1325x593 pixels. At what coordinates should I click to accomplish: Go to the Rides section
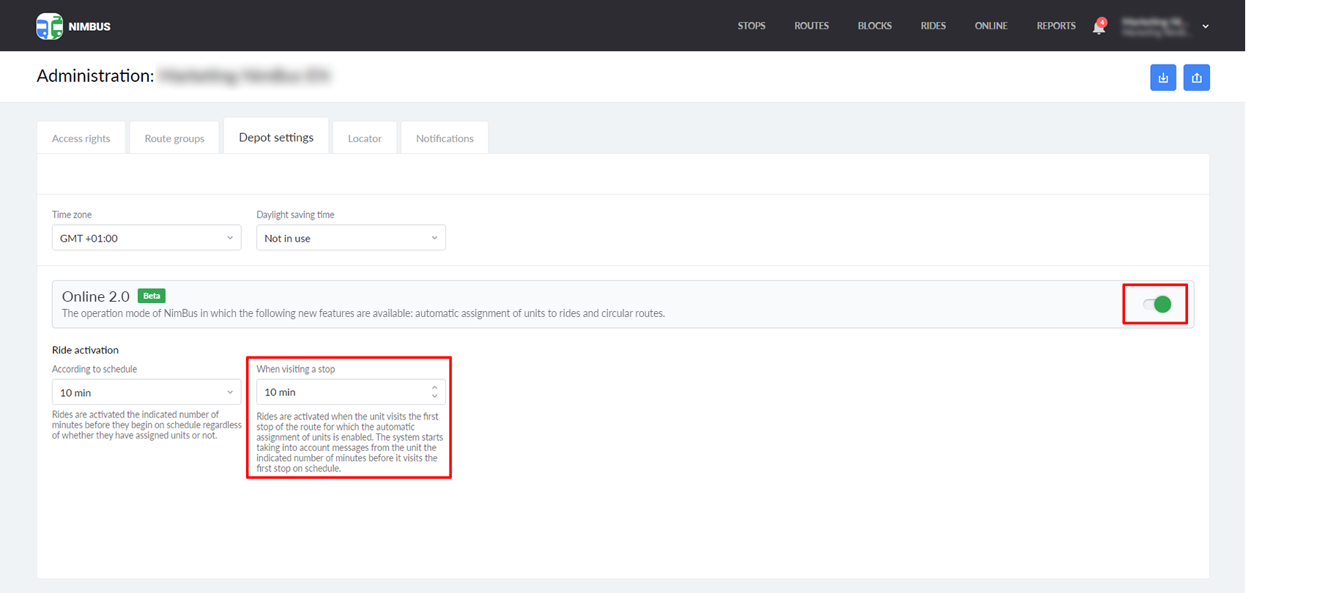[x=932, y=26]
